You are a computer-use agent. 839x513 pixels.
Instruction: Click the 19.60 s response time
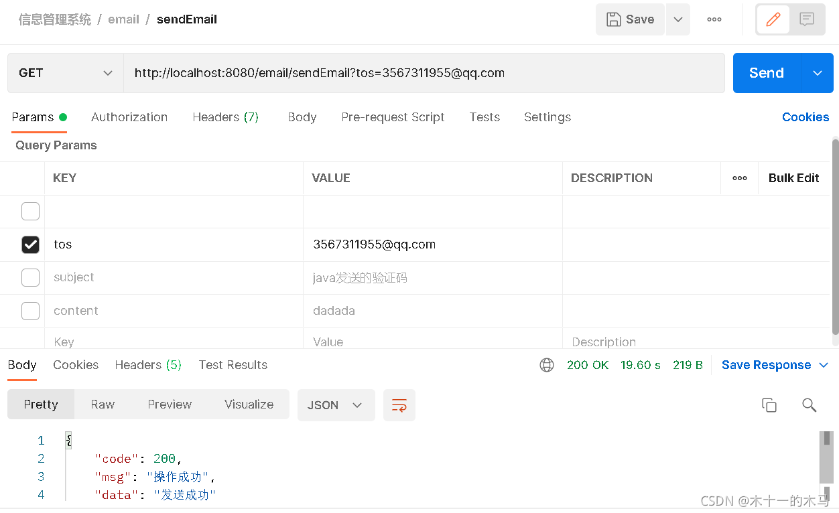(x=641, y=365)
